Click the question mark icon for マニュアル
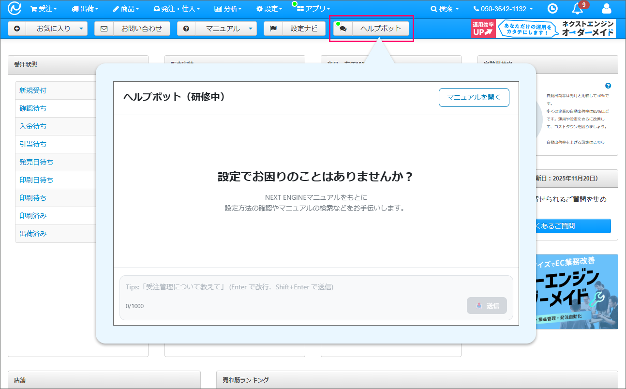The height and width of the screenshot is (389, 626). pos(186,29)
